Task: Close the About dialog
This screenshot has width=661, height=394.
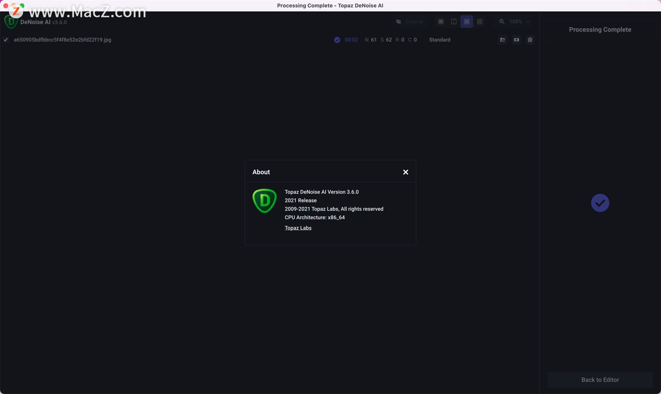Action: tap(405, 172)
